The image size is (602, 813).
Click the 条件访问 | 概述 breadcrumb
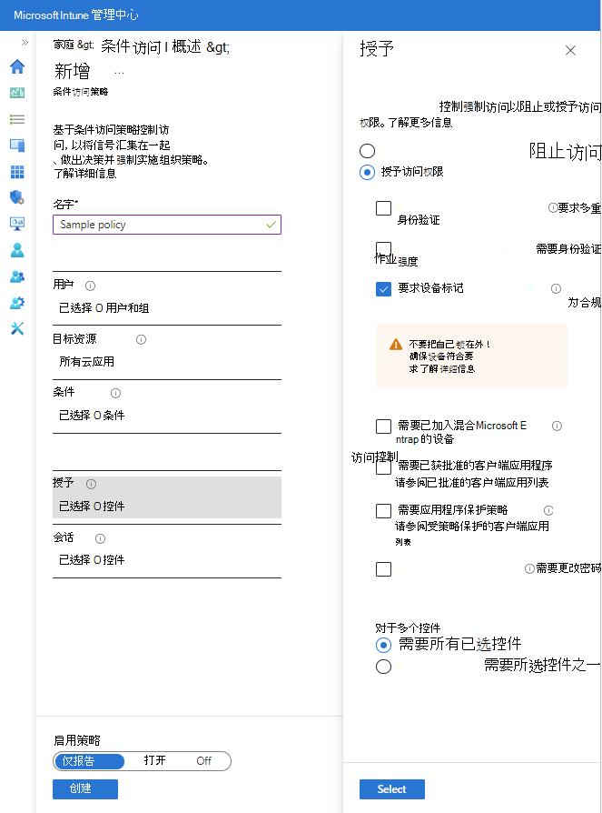point(151,46)
